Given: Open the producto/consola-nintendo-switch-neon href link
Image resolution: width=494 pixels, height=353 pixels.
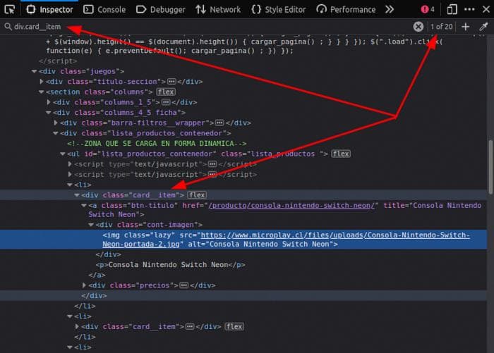Looking at the screenshot, I should 291,206.
